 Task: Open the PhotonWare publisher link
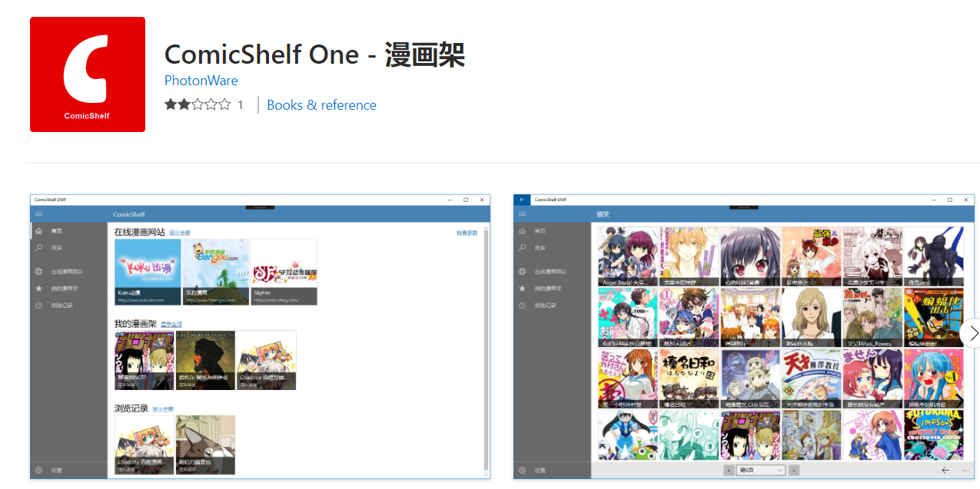click(201, 81)
